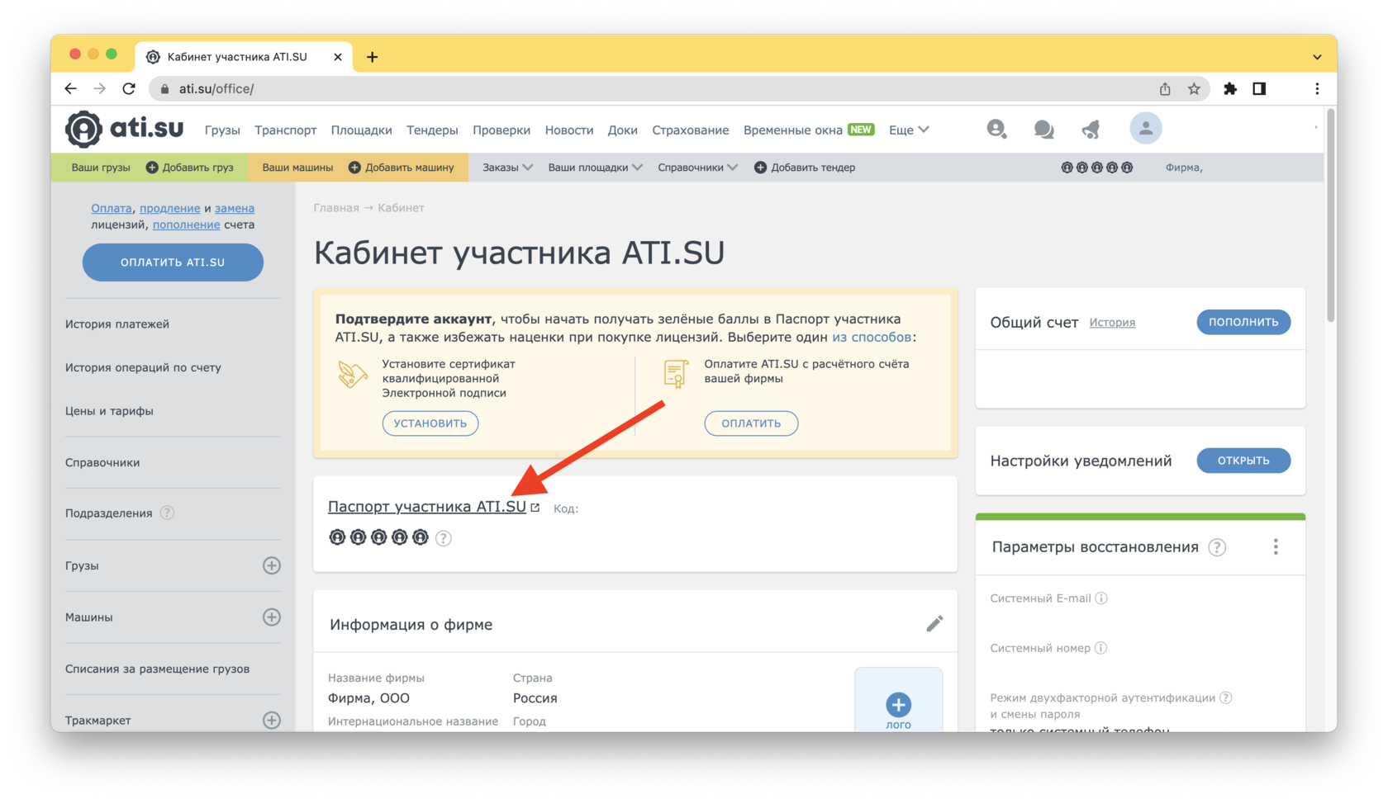Click the support contact icon in header
Image resolution: width=1388 pixels, height=799 pixels.
click(996, 129)
